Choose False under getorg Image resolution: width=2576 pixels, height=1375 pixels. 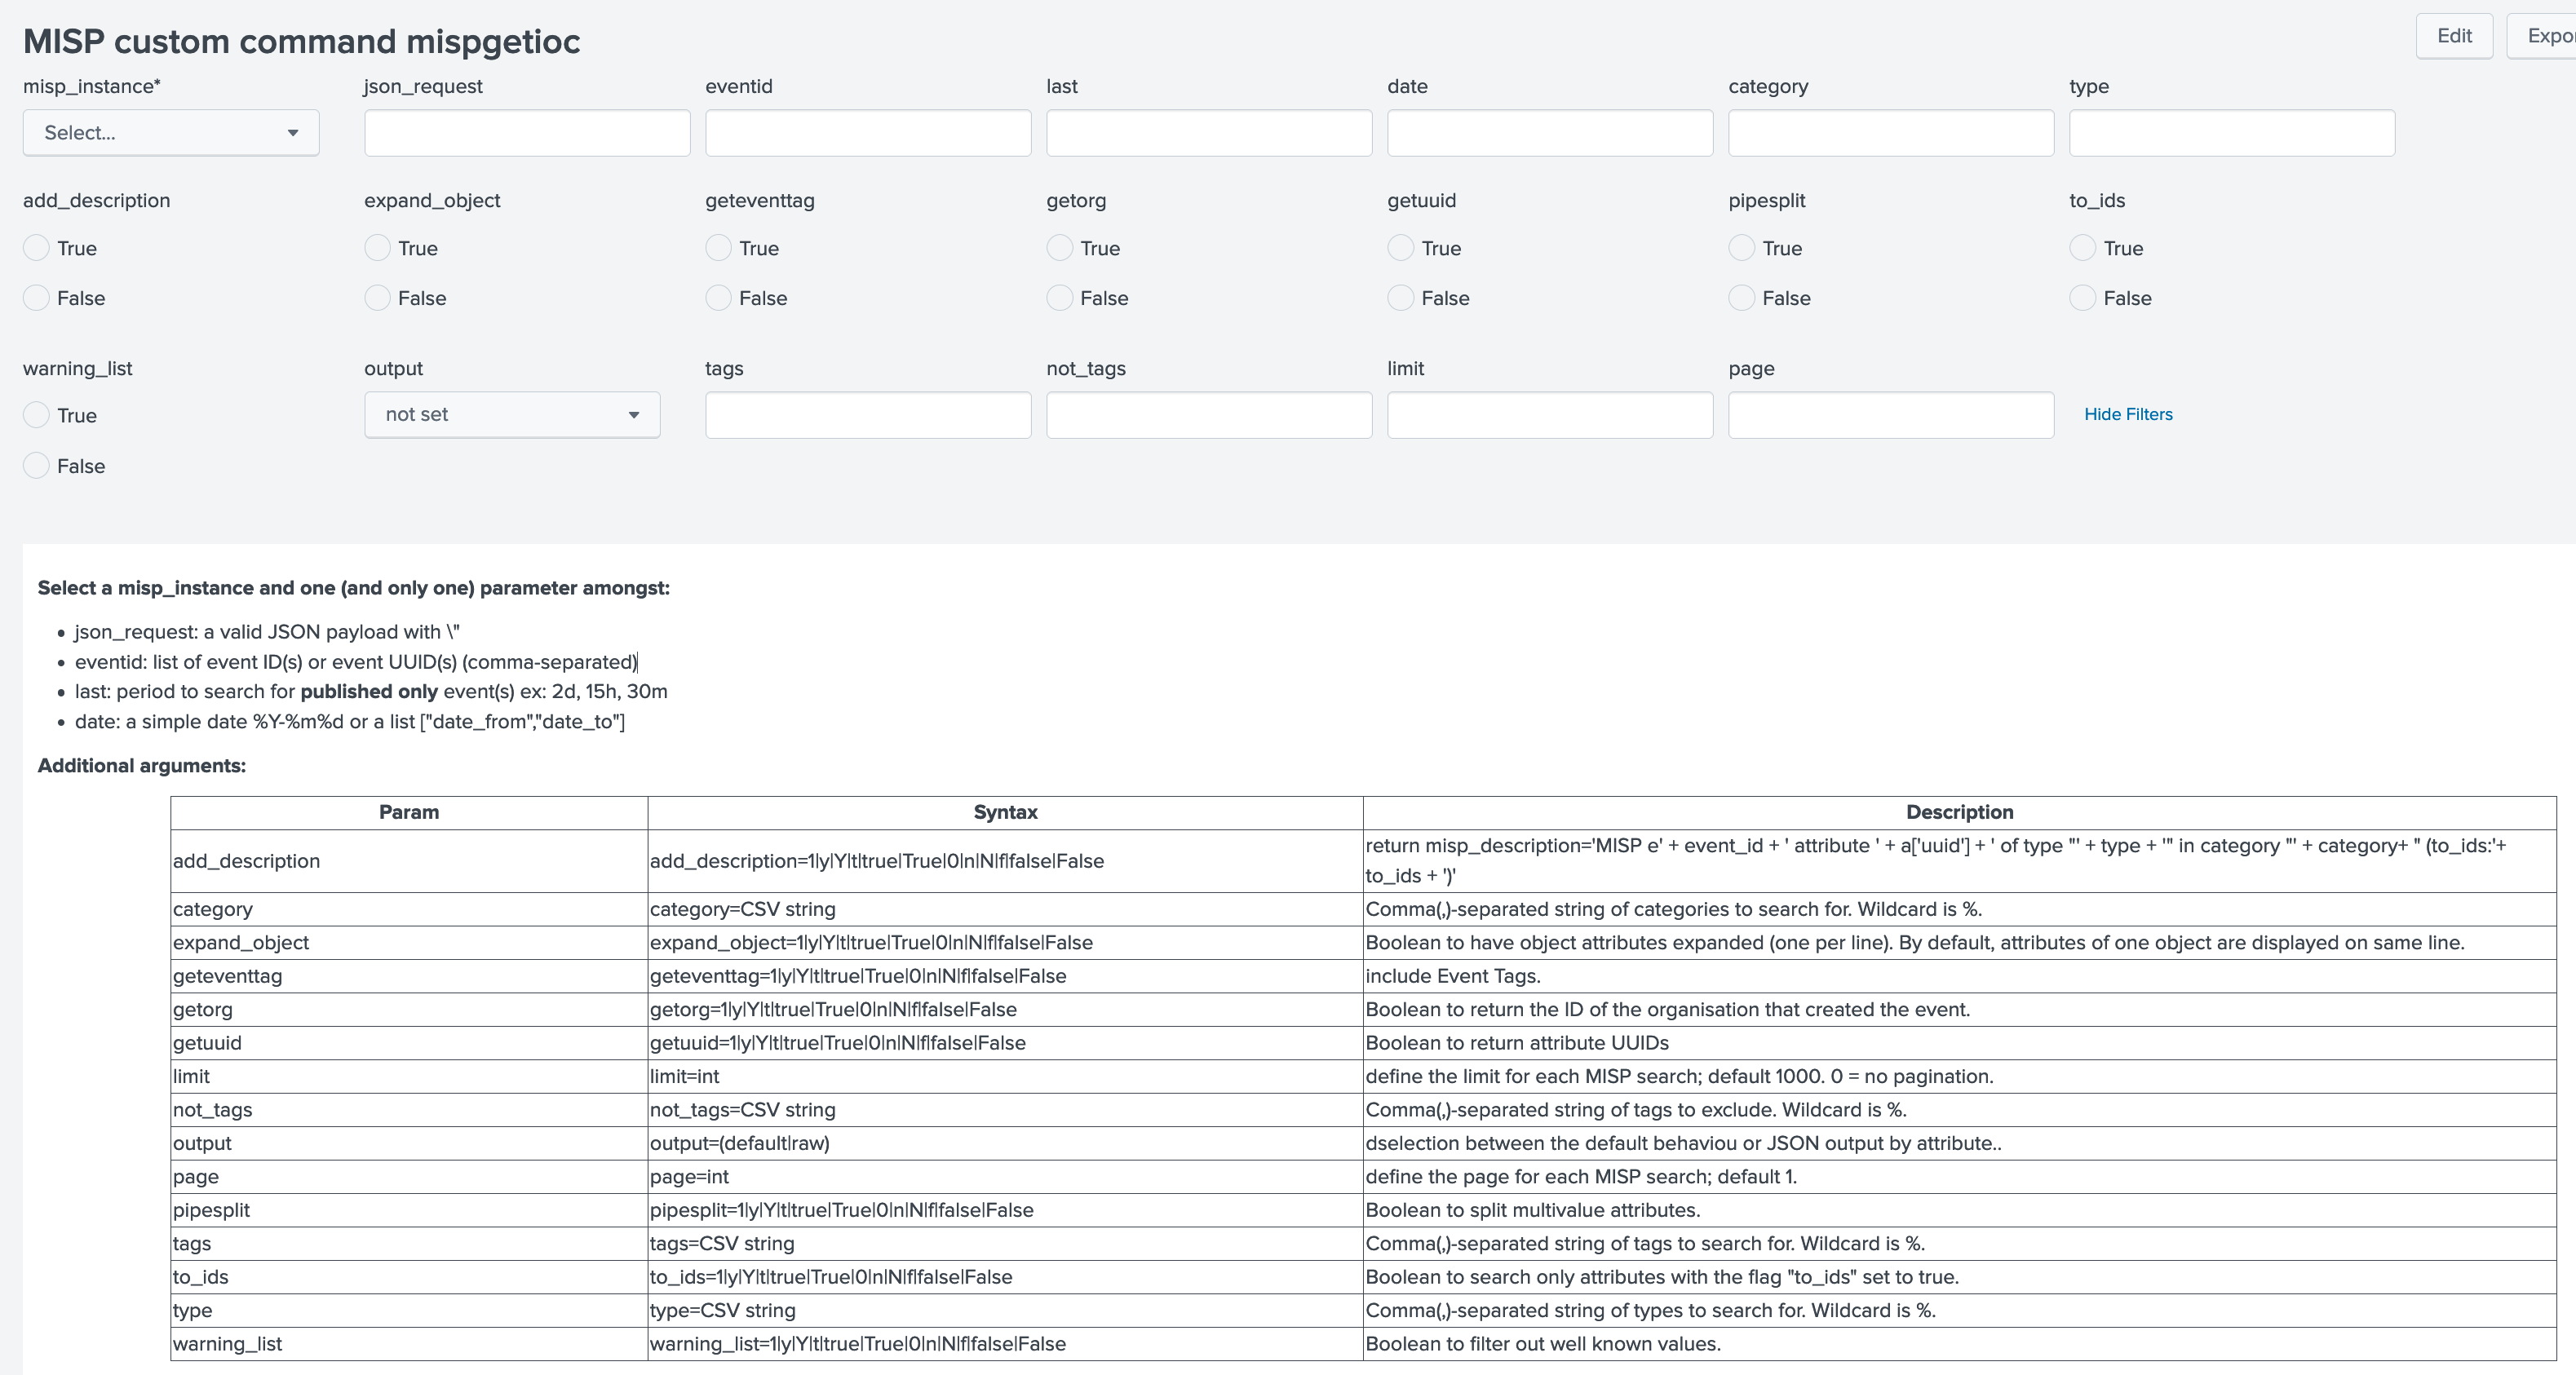1060,298
